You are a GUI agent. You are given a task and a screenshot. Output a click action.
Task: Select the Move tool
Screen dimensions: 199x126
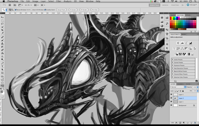click(2, 17)
